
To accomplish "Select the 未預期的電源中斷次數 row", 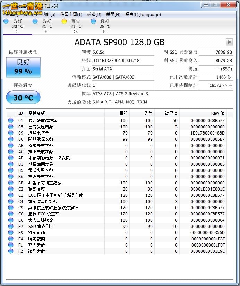I will (117, 158).
